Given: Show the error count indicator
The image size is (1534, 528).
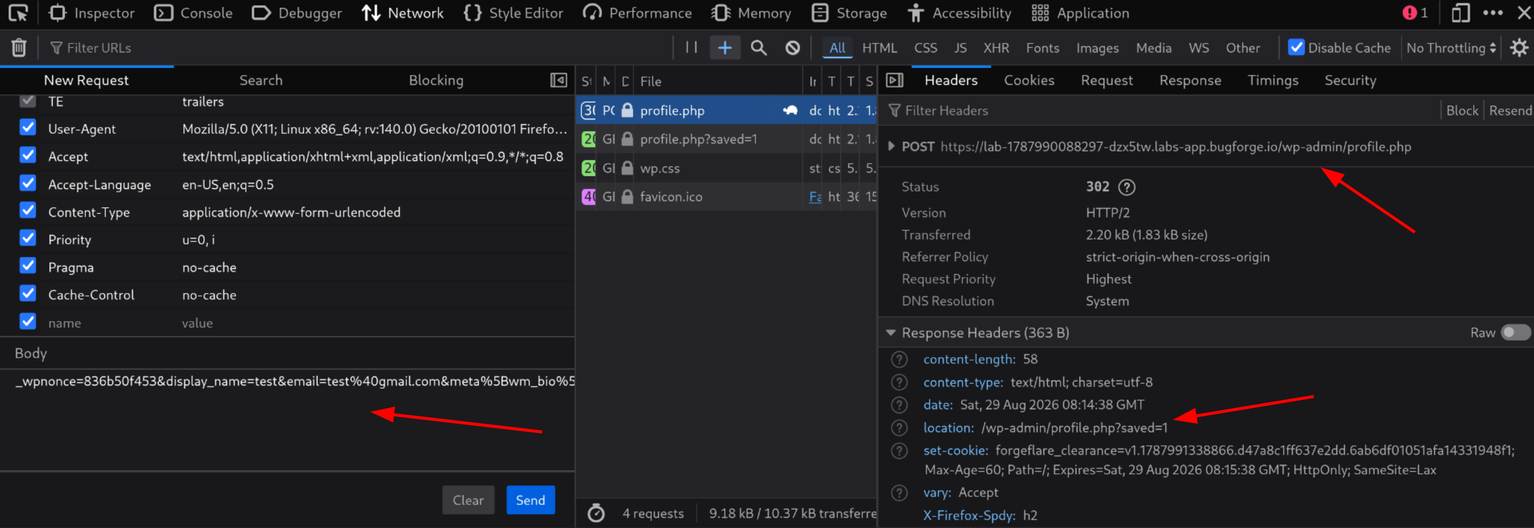Looking at the screenshot, I should [x=1415, y=13].
